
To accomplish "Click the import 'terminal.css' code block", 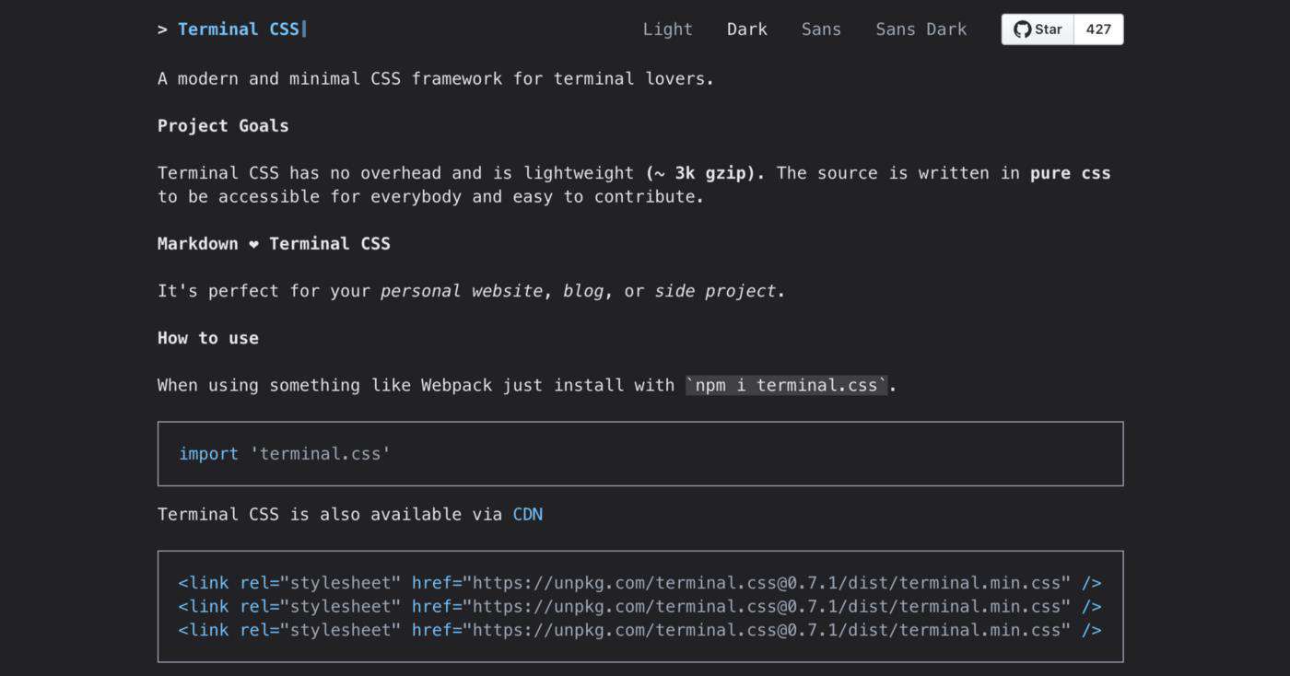I will (x=640, y=453).
